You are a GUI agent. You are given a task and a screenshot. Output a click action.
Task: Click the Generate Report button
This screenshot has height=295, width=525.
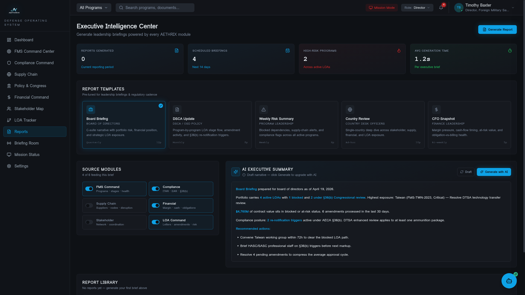click(497, 29)
